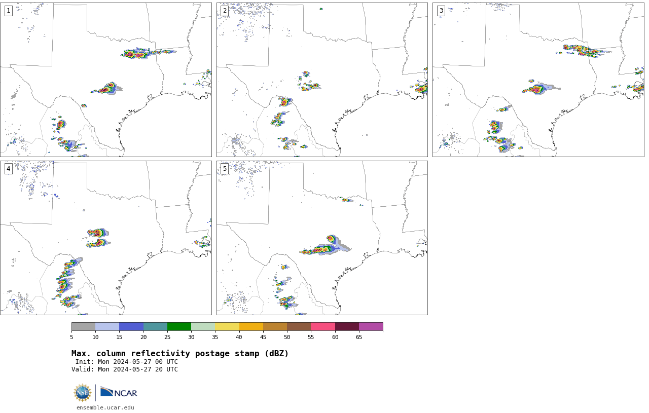
Task: Click the tan-brown 45-50 dBZ swatch
Action: point(275,327)
